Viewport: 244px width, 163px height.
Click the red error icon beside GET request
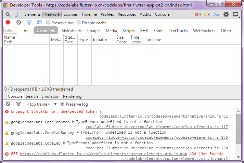pyautogui.click(x=7, y=154)
